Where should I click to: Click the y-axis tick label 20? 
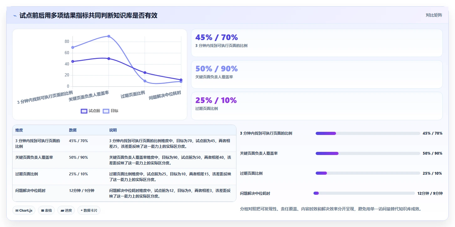(67, 75)
